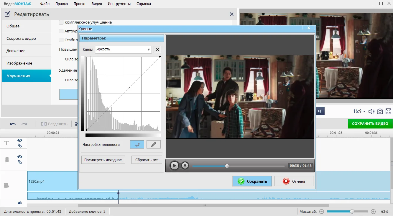Toggle visibility eye on the overlay track
393x216 pixels.
tap(20, 157)
